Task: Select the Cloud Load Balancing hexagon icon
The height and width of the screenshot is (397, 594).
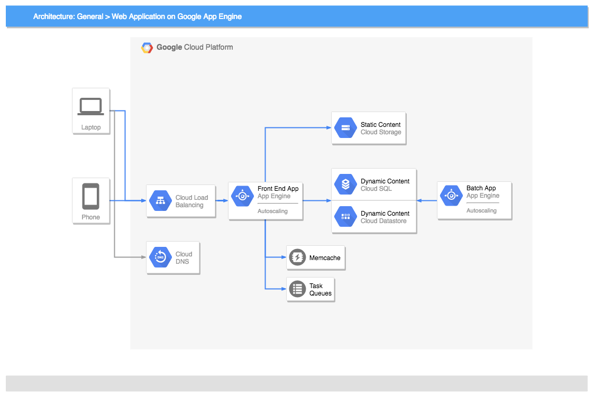Action: click(160, 201)
